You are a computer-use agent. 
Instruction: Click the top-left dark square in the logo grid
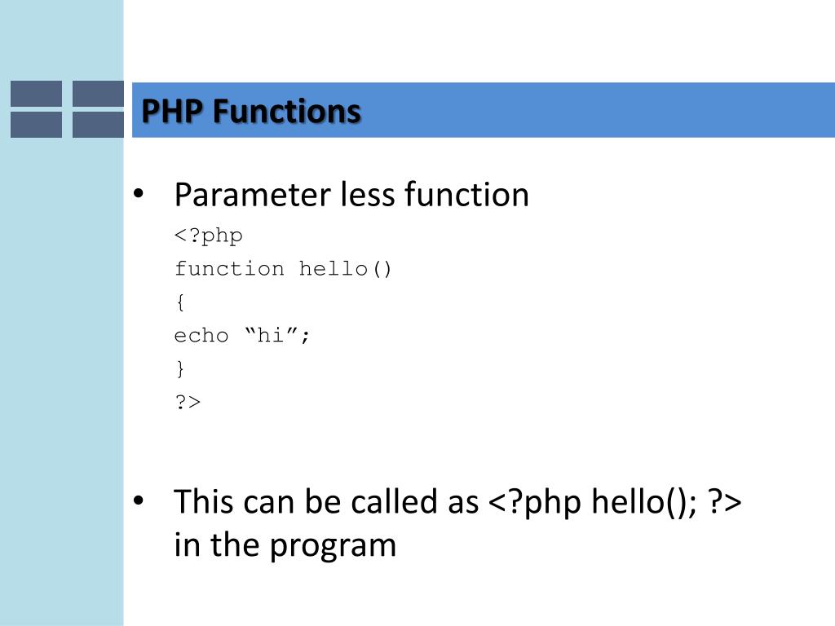tap(36, 94)
